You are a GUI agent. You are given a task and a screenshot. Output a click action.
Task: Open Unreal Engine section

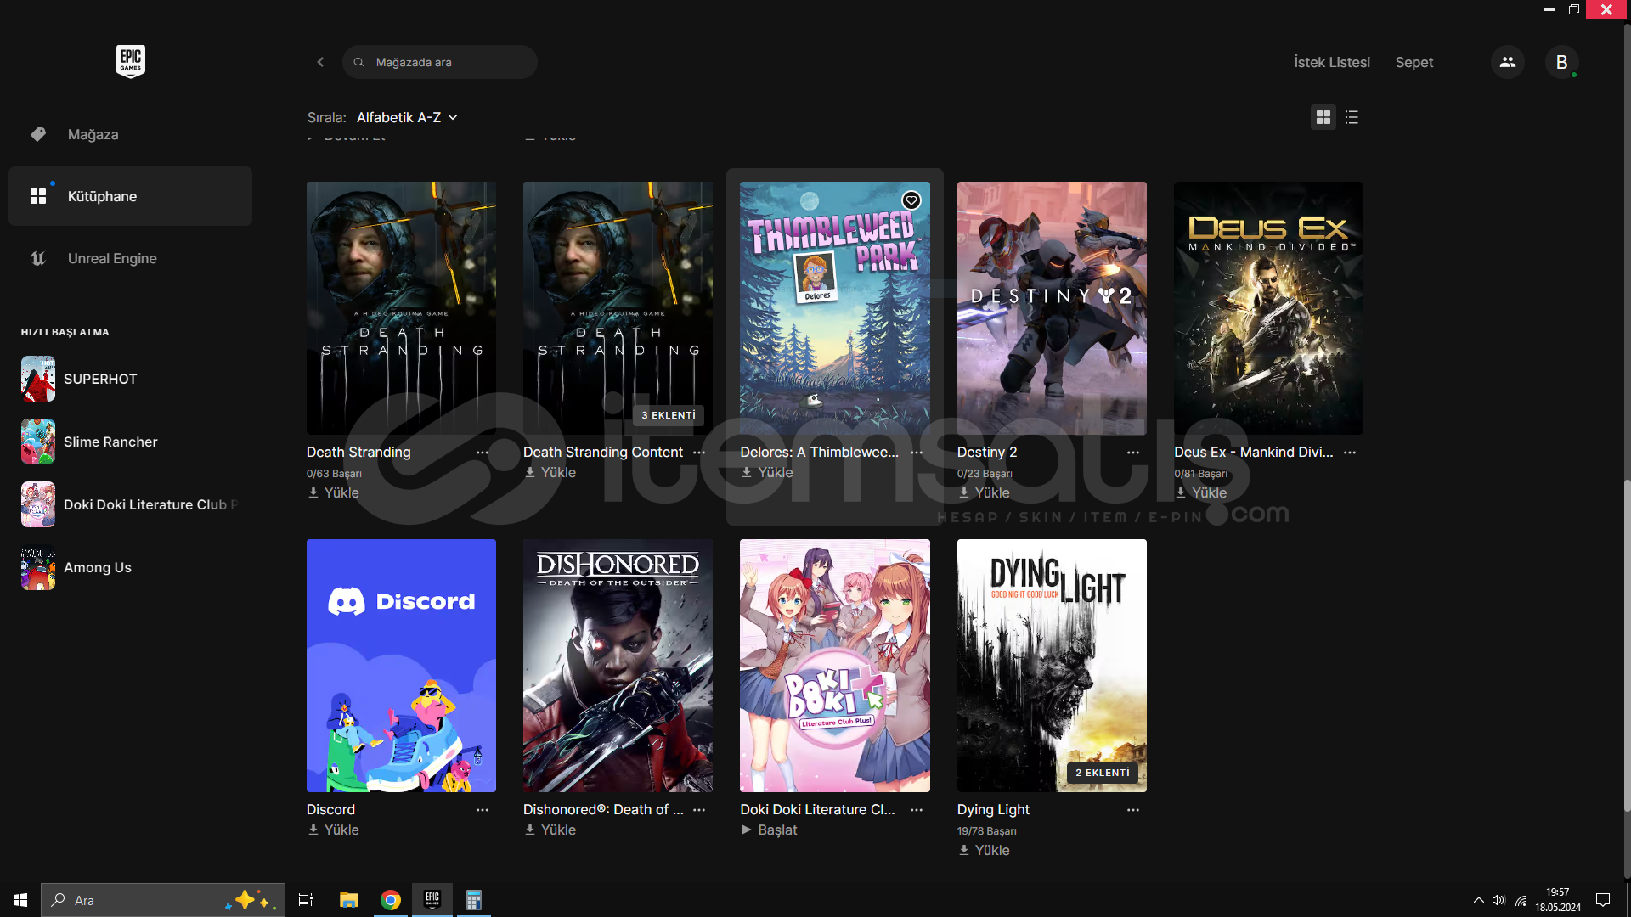(x=130, y=258)
